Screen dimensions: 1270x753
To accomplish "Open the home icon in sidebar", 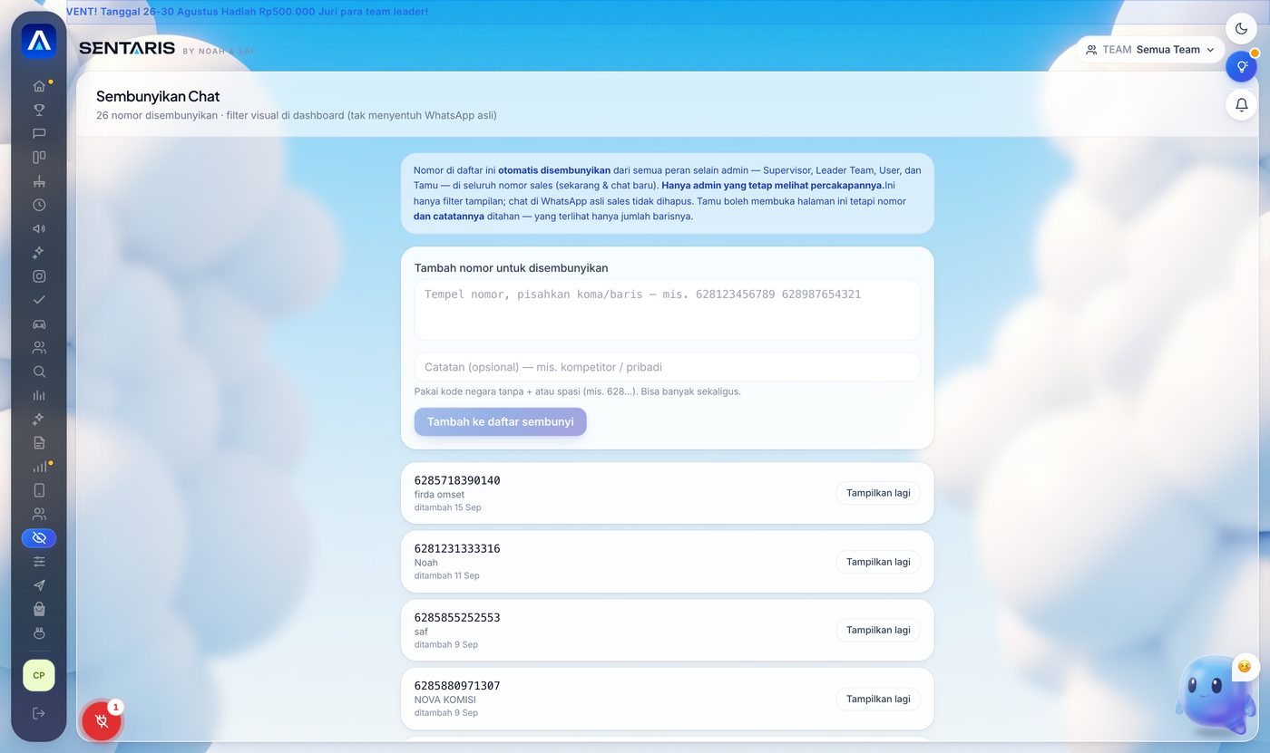I will tap(39, 86).
